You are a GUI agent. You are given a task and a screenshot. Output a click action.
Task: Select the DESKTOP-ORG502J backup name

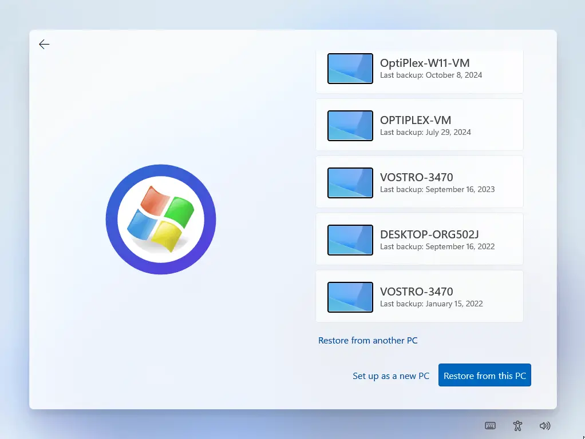tap(429, 234)
